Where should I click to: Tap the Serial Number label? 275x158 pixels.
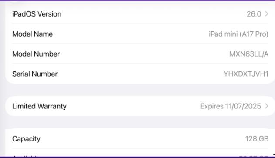click(x=35, y=74)
